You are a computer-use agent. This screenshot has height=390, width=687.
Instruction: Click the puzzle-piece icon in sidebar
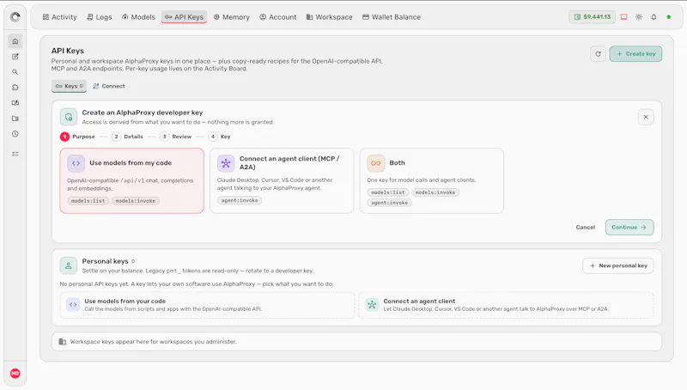pyautogui.click(x=15, y=88)
